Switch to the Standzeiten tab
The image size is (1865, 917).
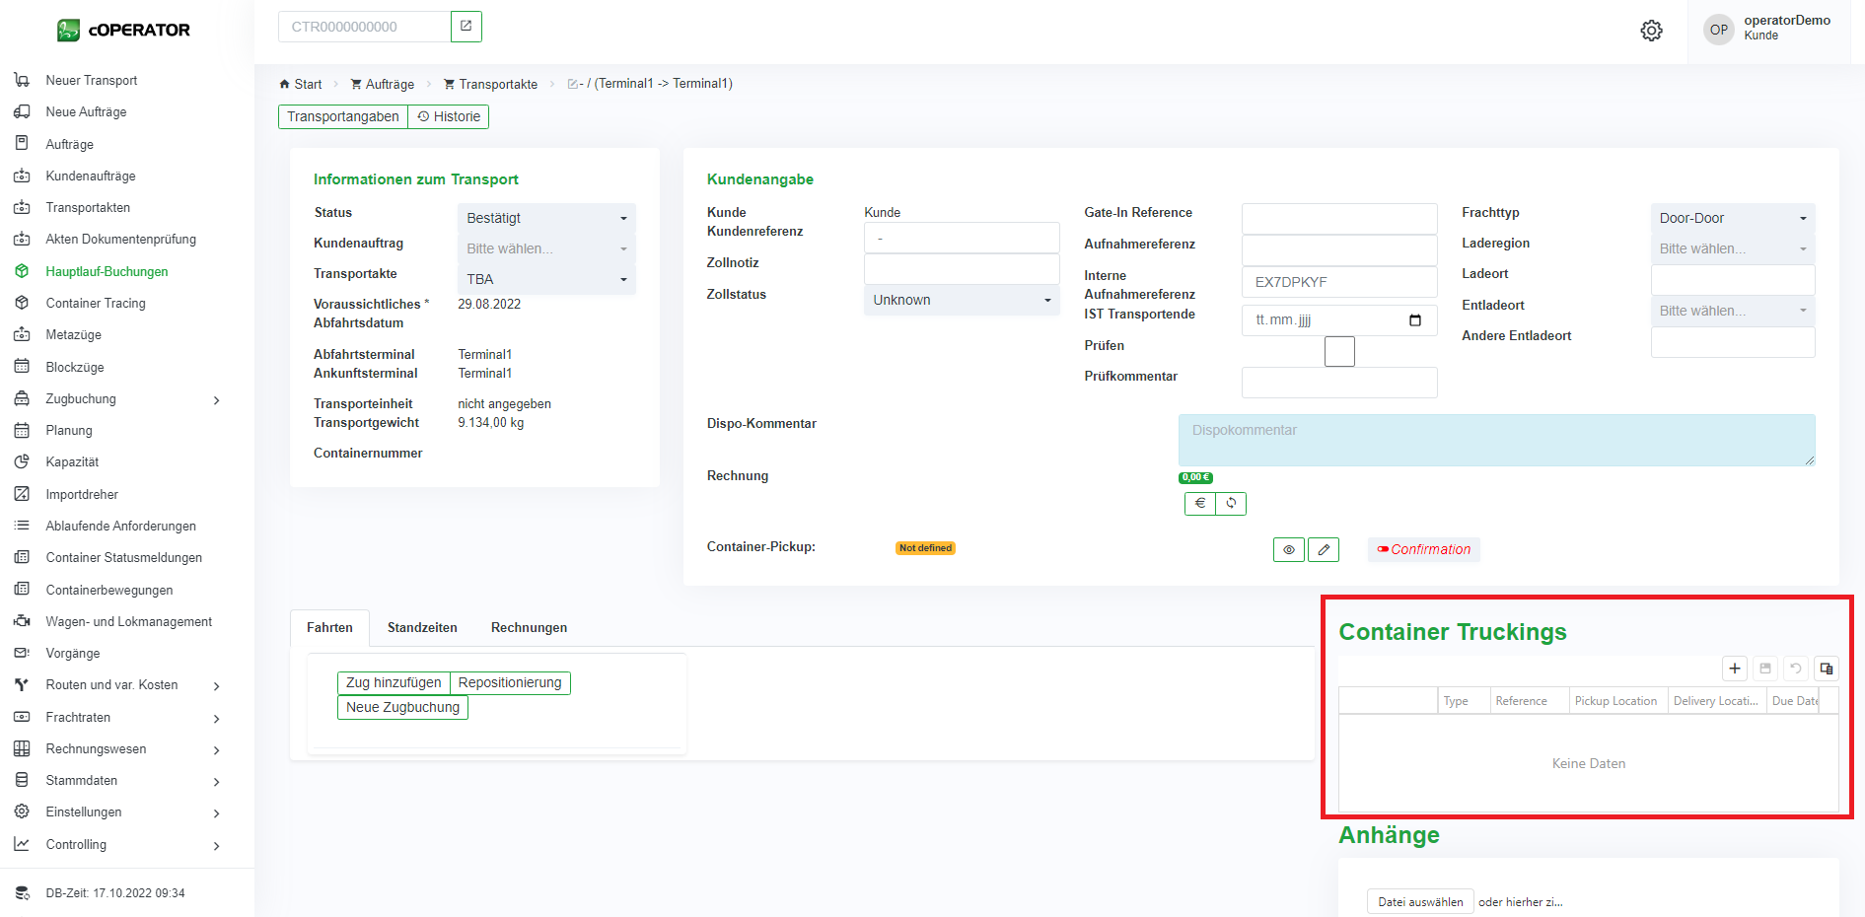click(422, 628)
